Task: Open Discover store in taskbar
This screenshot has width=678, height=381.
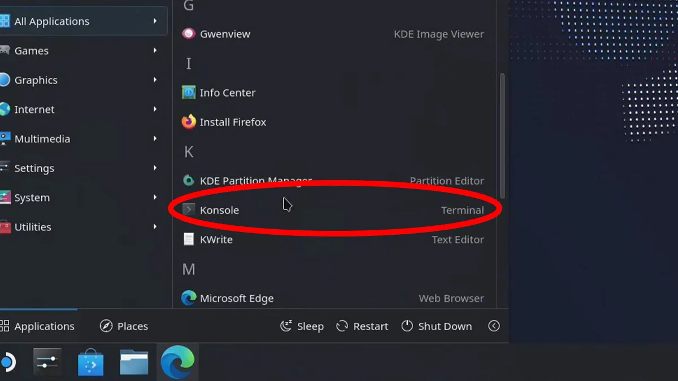Action: [x=91, y=362]
